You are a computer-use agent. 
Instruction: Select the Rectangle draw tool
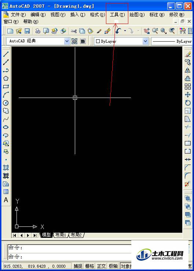point(6,87)
